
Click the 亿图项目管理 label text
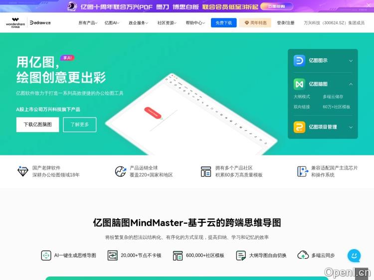[323, 127]
